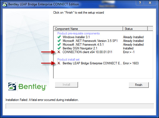Click the red X beside LEAP Bridge Enterprise

pyautogui.click(x=59, y=63)
